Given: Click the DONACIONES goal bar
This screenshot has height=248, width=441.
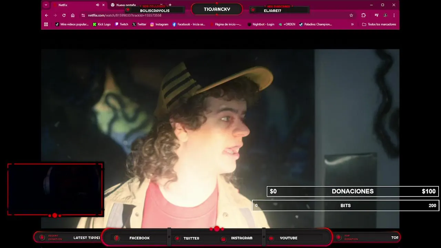Looking at the screenshot, I should click(352, 192).
